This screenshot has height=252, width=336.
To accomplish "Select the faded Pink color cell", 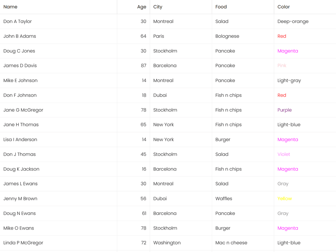I will pyautogui.click(x=282, y=66).
